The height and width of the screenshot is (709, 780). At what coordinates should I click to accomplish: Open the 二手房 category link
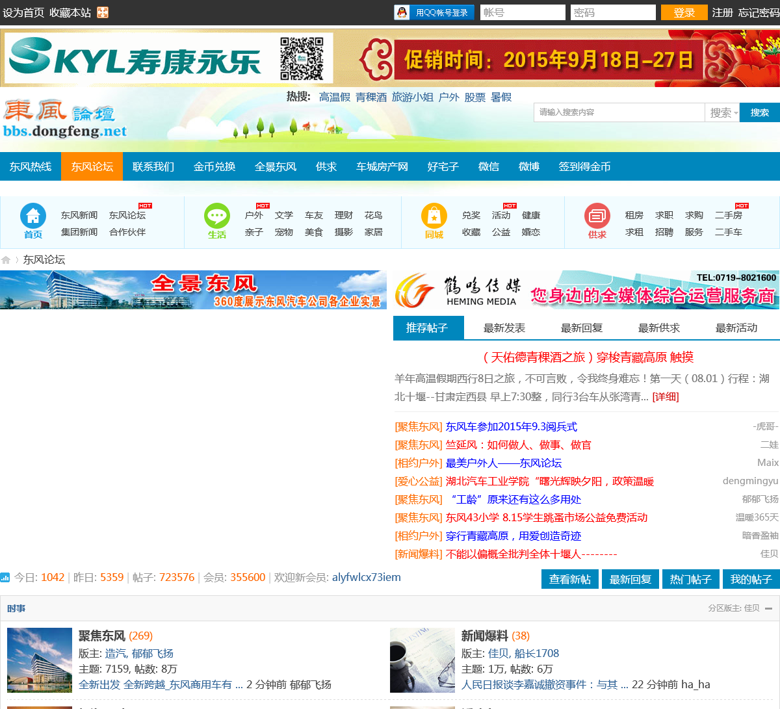tap(729, 215)
